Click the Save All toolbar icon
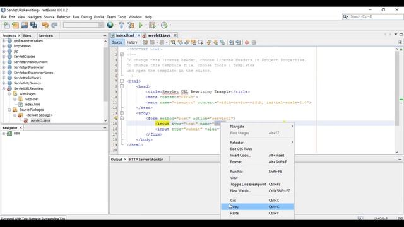Screen dimensions: 404x227 [x=33, y=25]
